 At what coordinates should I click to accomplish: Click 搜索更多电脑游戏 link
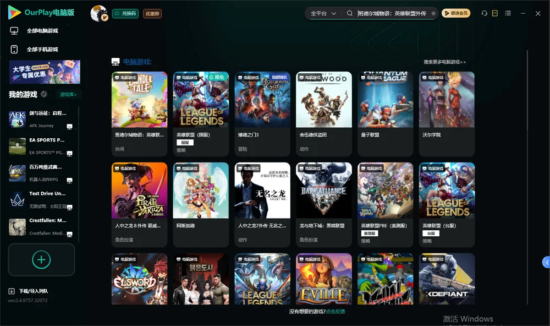[445, 62]
